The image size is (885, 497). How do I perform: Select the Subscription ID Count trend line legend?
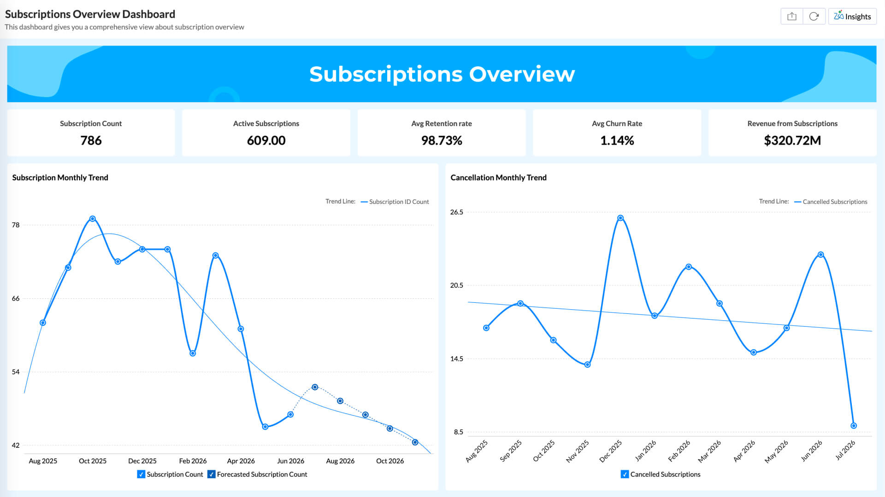(395, 202)
